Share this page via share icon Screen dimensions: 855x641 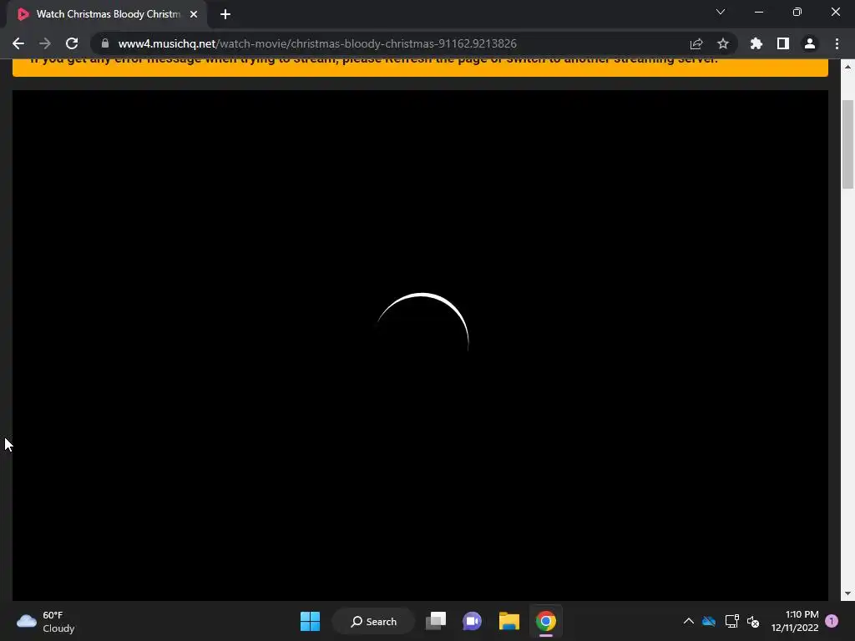(696, 43)
